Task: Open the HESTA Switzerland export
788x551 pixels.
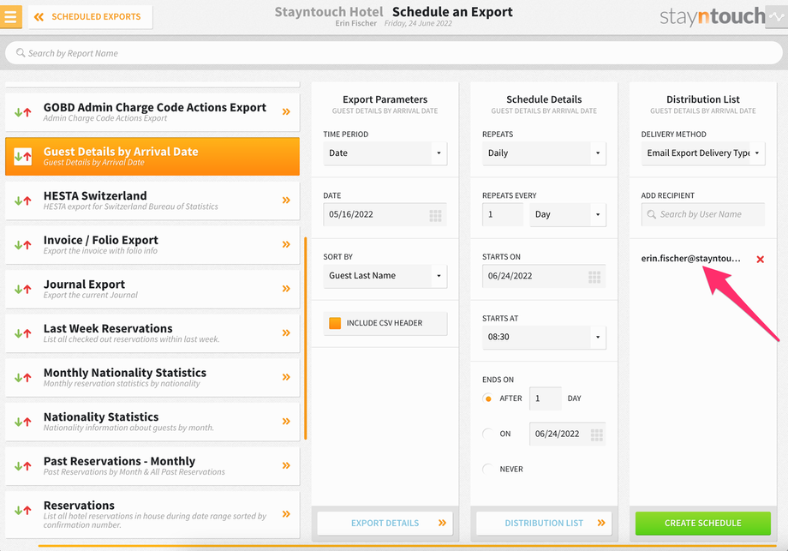Action: coord(152,201)
